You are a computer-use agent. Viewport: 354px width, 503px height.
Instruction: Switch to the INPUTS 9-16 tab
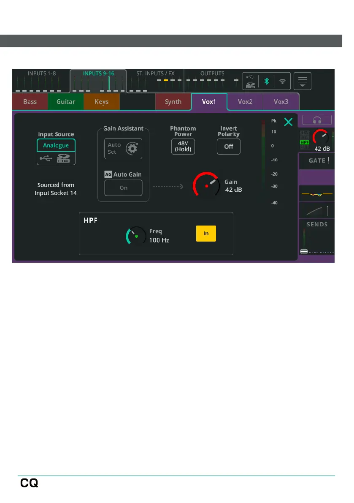tap(98, 81)
